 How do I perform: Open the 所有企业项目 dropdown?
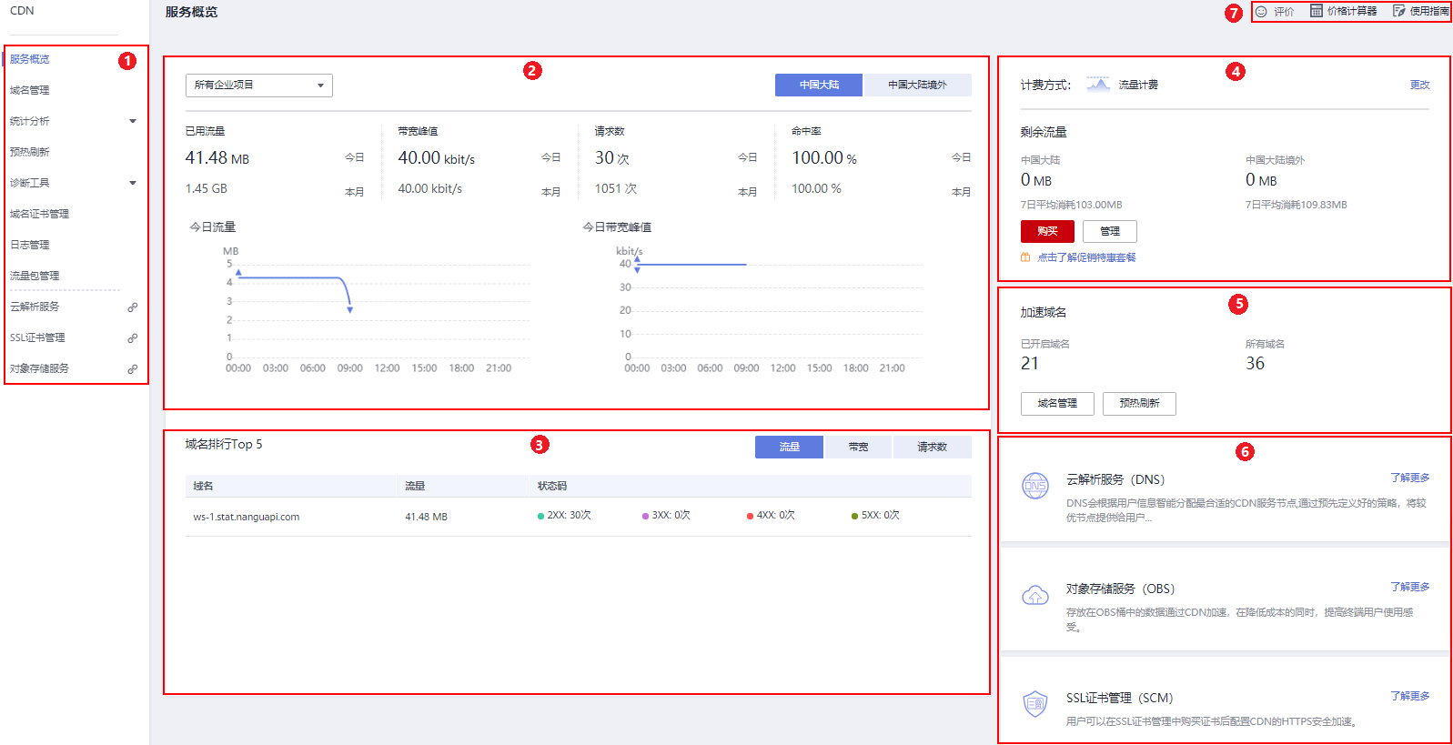(x=259, y=86)
